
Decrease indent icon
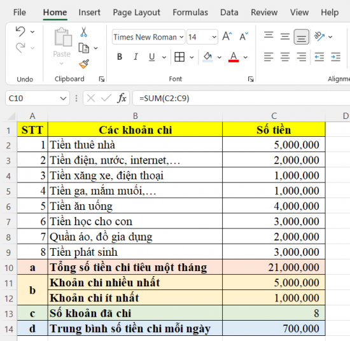click(x=319, y=57)
